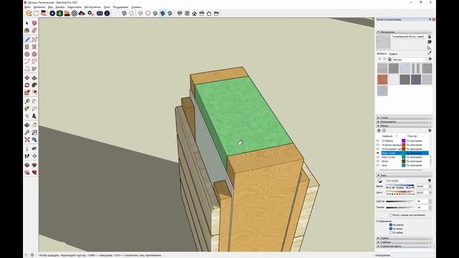The image size is (459, 258).
Task: Select the Tape Measure tool
Action: pyautogui.click(x=27, y=101)
